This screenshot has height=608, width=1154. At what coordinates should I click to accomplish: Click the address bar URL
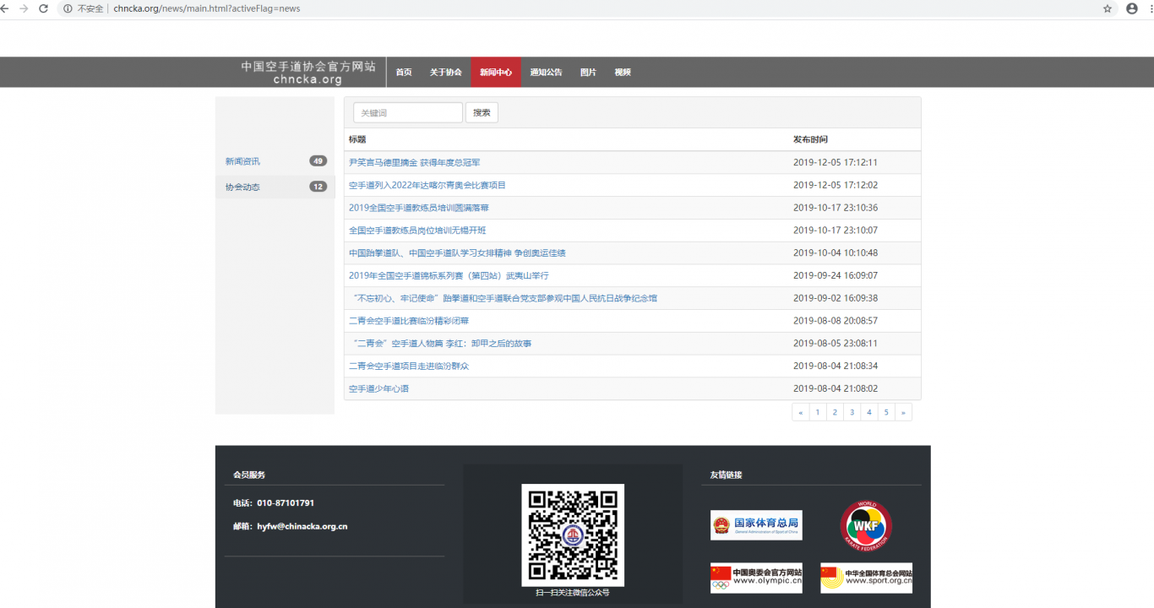point(207,8)
